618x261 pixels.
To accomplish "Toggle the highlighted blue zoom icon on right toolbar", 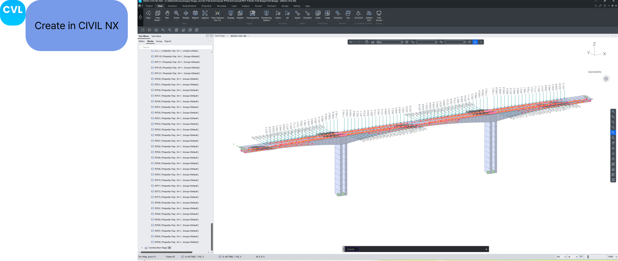I will pos(613,133).
